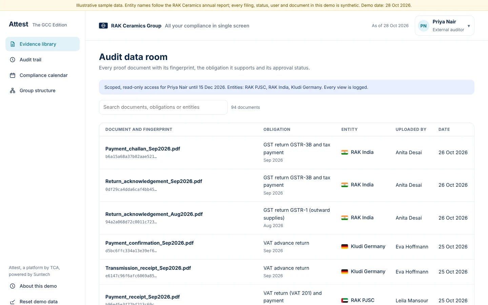Image resolution: width=488 pixels, height=305 pixels.
Task: Click the India flag in the Return_acknowledgement_Aug2026 row
Action: [345, 218]
